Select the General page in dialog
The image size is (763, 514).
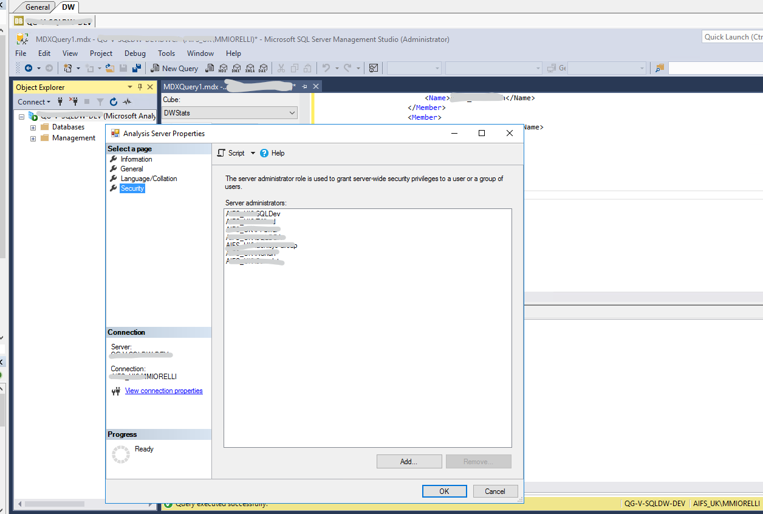tap(132, 169)
